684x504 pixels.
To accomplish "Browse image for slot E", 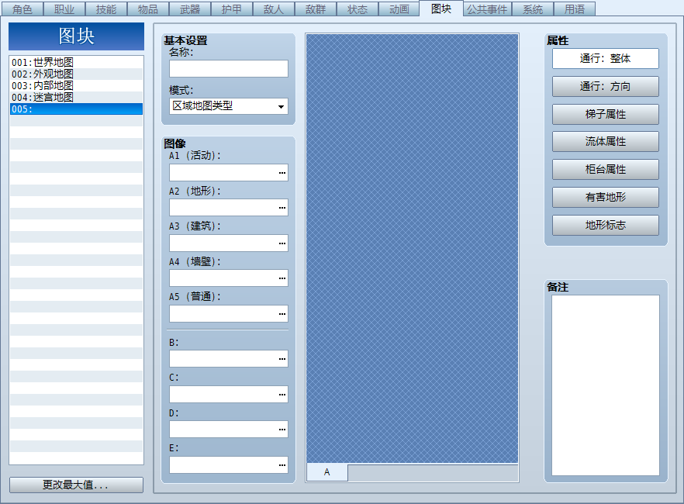I will [x=282, y=464].
